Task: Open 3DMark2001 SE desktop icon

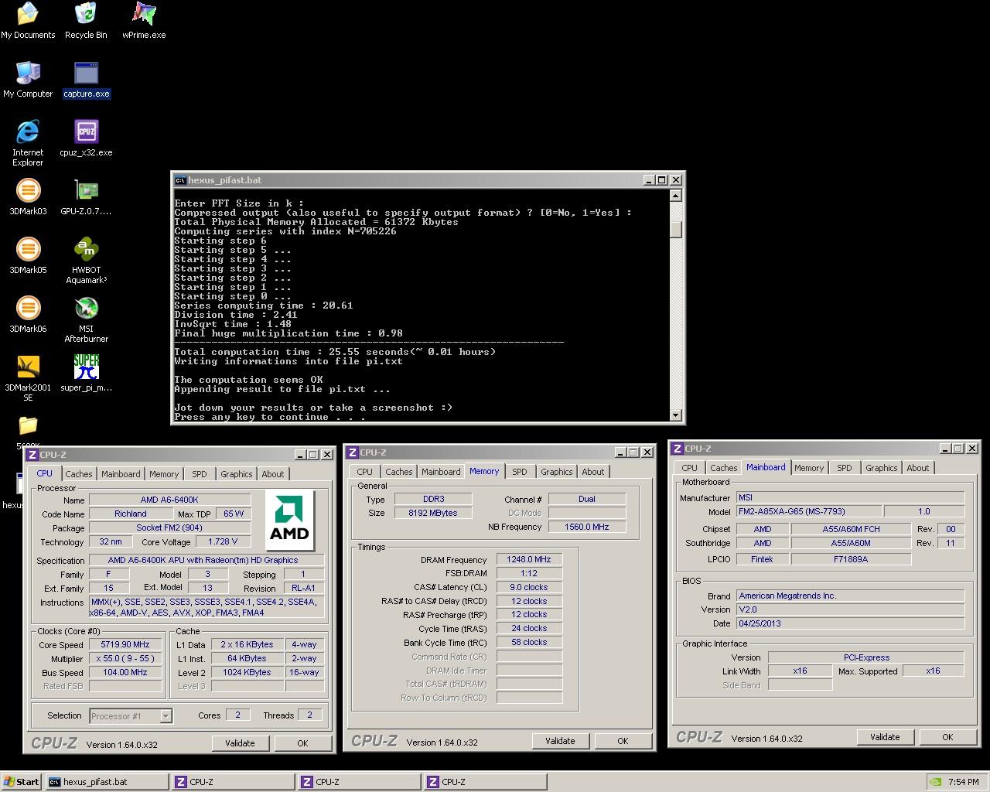Action: pyautogui.click(x=28, y=378)
